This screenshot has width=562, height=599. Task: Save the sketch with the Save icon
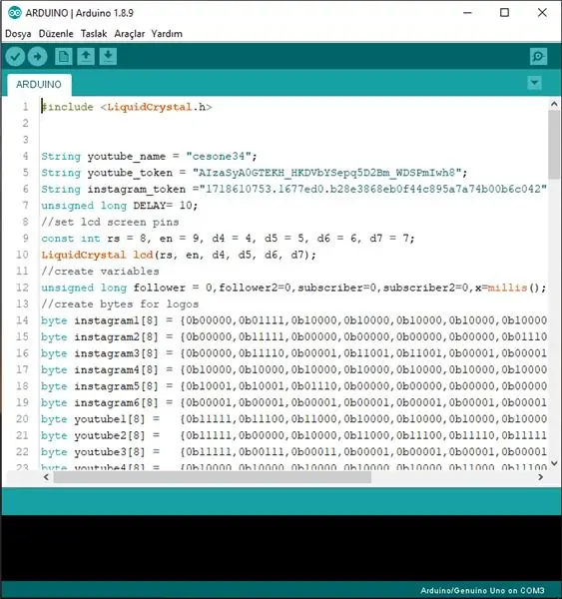(x=108, y=57)
